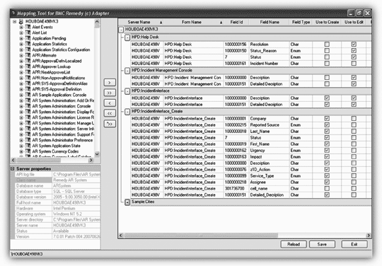The height and width of the screenshot is (266, 382).
Task: Sort by Server Name column header
Action: (x=141, y=22)
